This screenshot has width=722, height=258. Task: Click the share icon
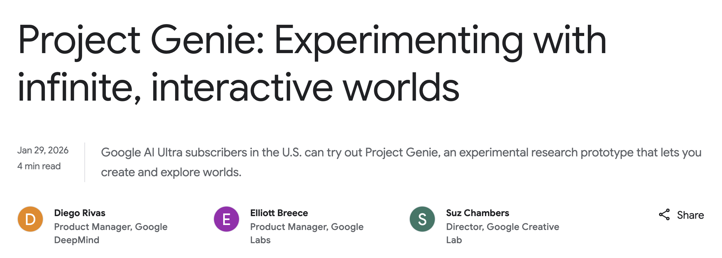pyautogui.click(x=664, y=215)
